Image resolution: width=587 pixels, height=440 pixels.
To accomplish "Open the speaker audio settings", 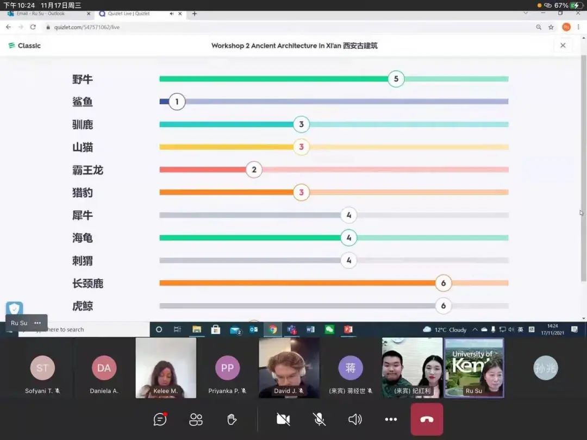I will 355,419.
